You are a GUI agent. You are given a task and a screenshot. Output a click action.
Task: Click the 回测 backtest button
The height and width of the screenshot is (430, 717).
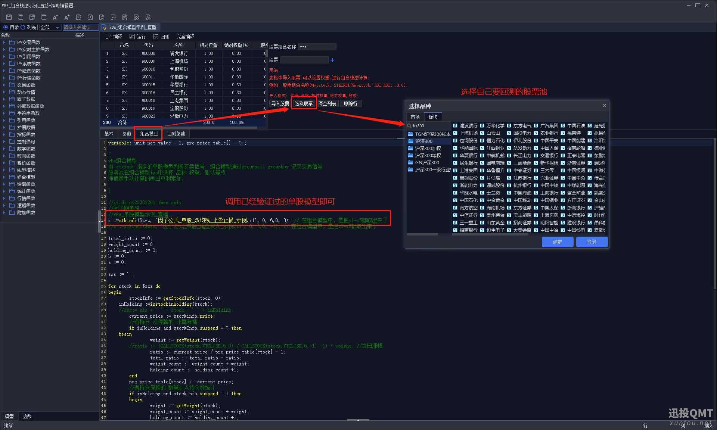pyautogui.click(x=161, y=37)
